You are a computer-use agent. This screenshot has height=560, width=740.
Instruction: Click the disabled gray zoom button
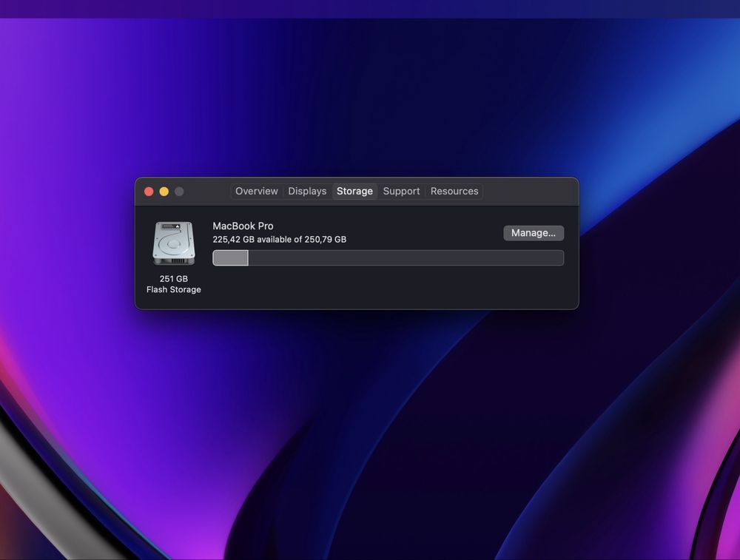[x=179, y=191]
